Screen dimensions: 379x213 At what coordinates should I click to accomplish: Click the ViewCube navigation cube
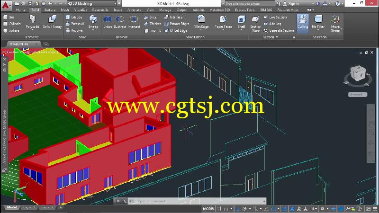(358, 73)
